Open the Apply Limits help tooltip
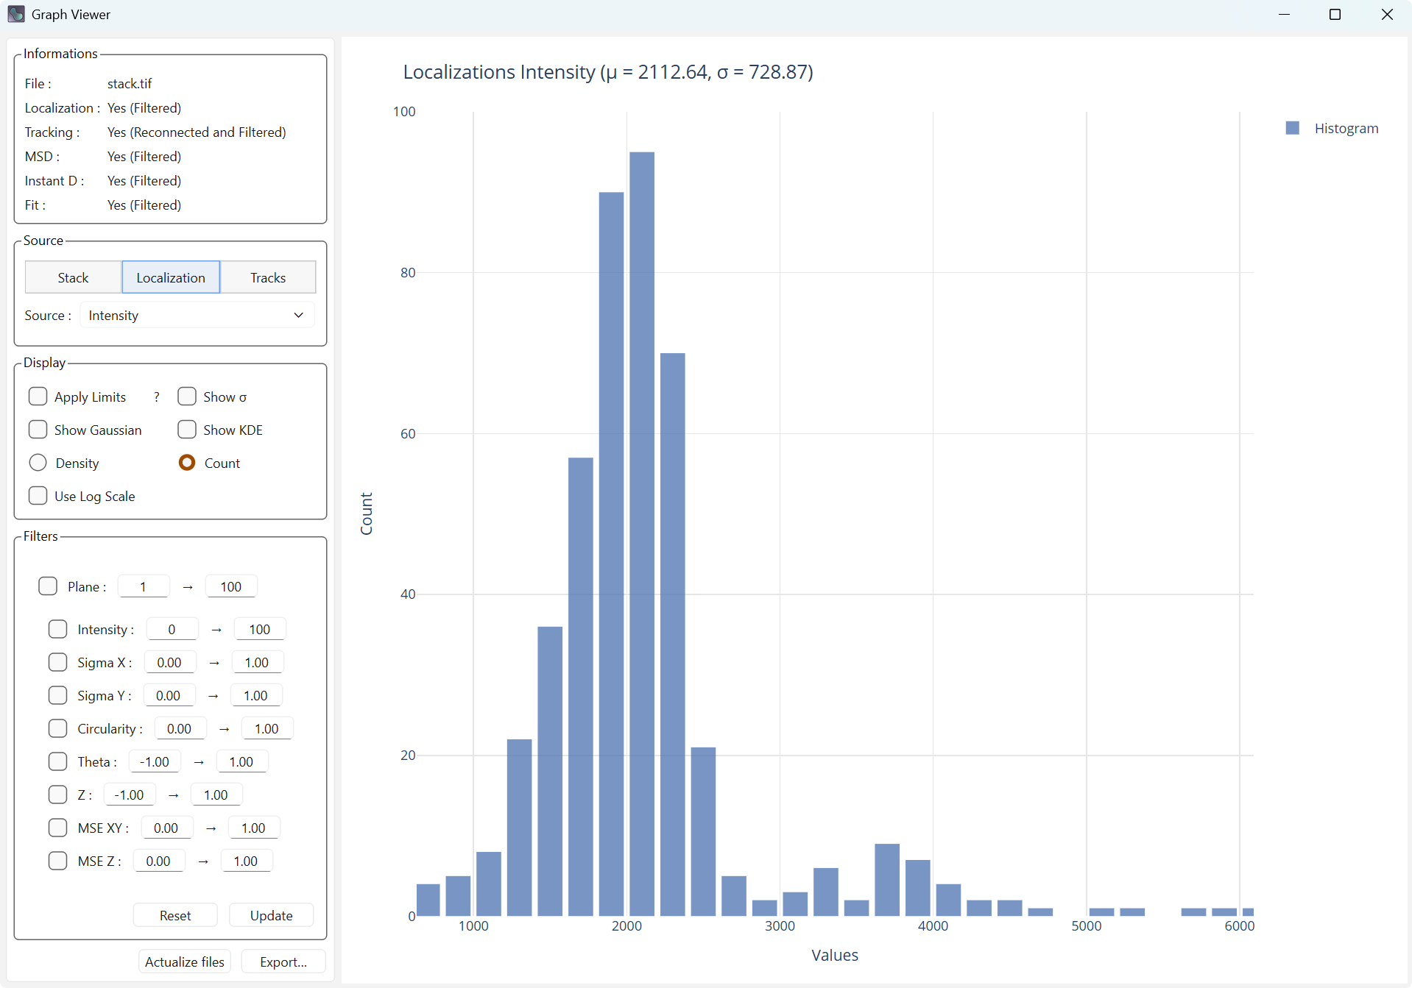The image size is (1412, 988). (x=156, y=397)
